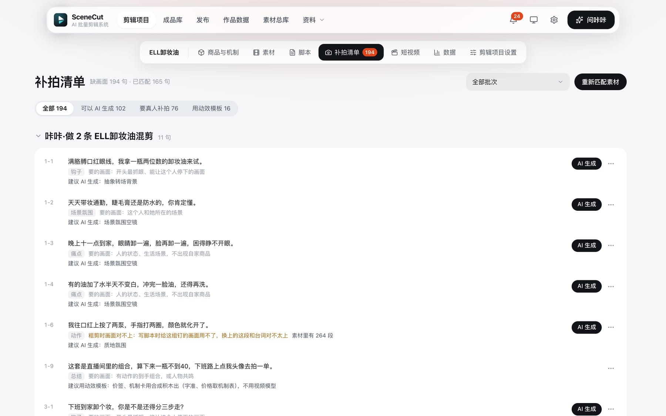Open the 资料 dropdown menu

(x=313, y=20)
